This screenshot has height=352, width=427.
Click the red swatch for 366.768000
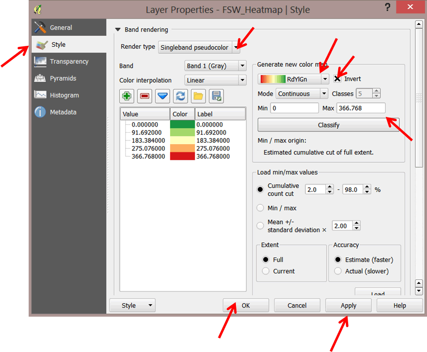(182, 156)
